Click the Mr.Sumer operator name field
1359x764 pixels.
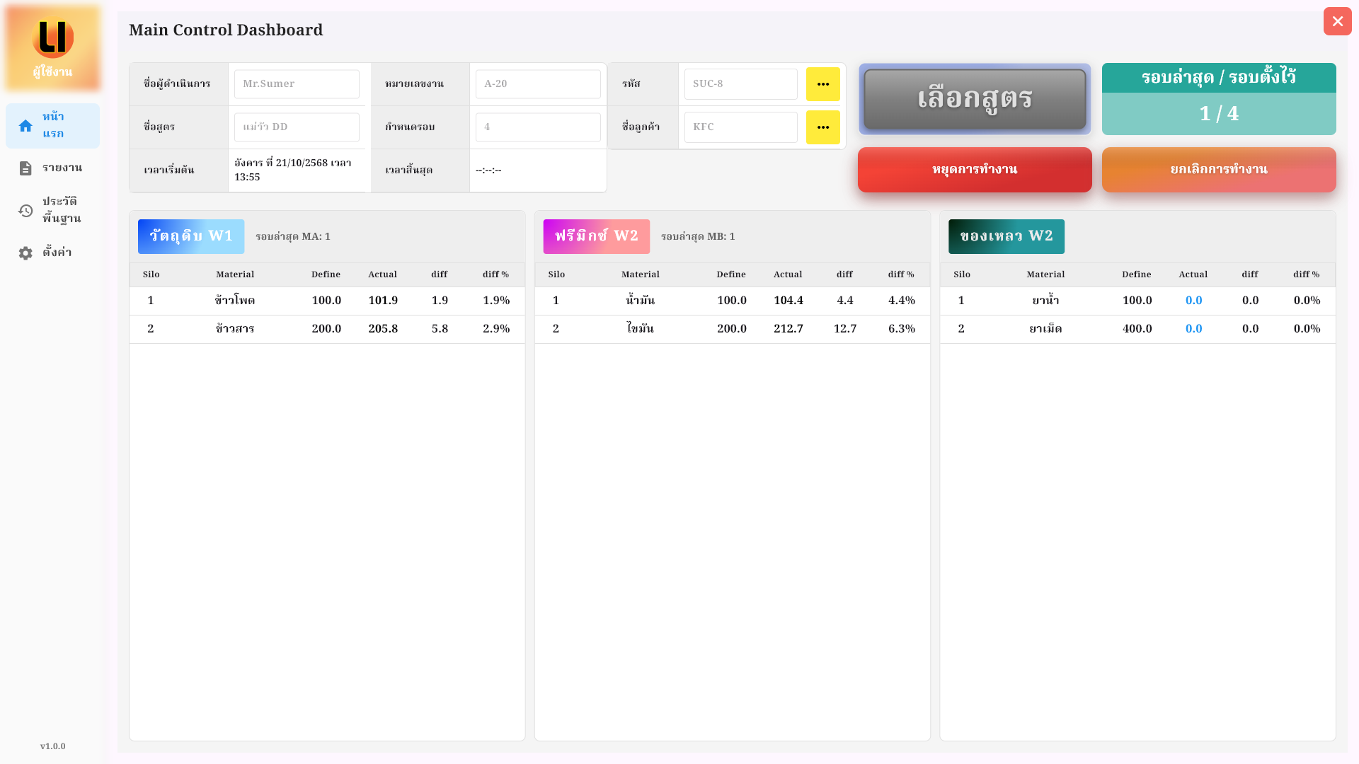(x=297, y=84)
